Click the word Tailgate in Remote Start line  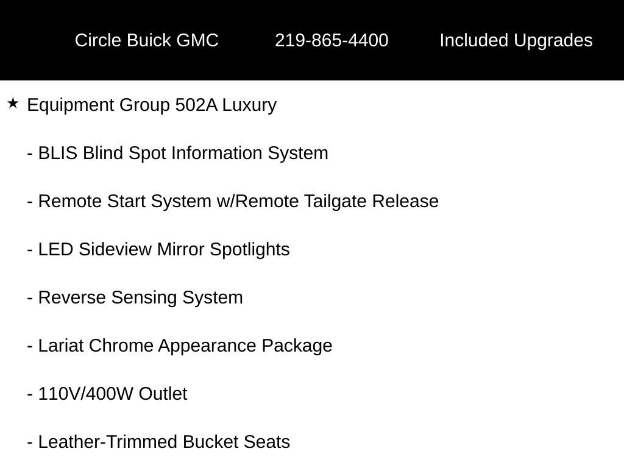[335, 201]
